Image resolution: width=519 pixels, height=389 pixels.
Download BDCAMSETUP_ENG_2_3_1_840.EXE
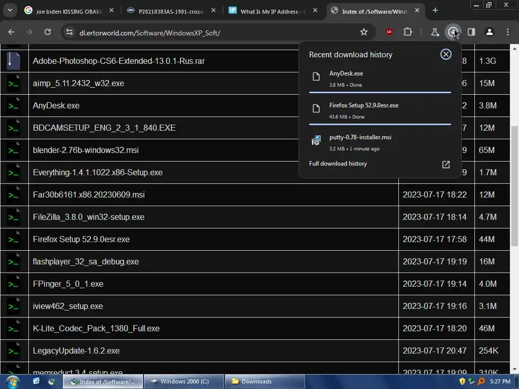104,128
